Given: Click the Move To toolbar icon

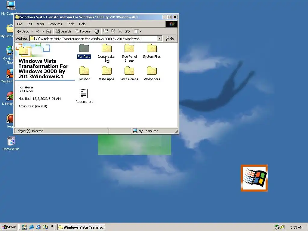Looking at the screenshot, I should tap(106, 31).
